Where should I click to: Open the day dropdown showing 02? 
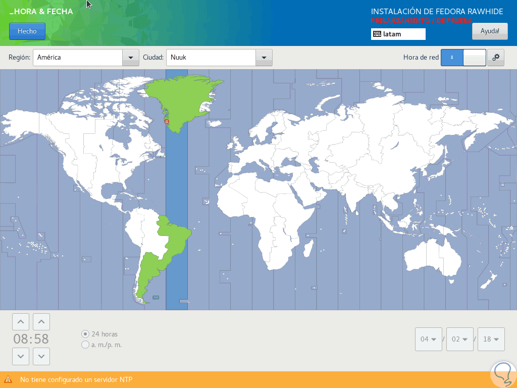pyautogui.click(x=459, y=339)
